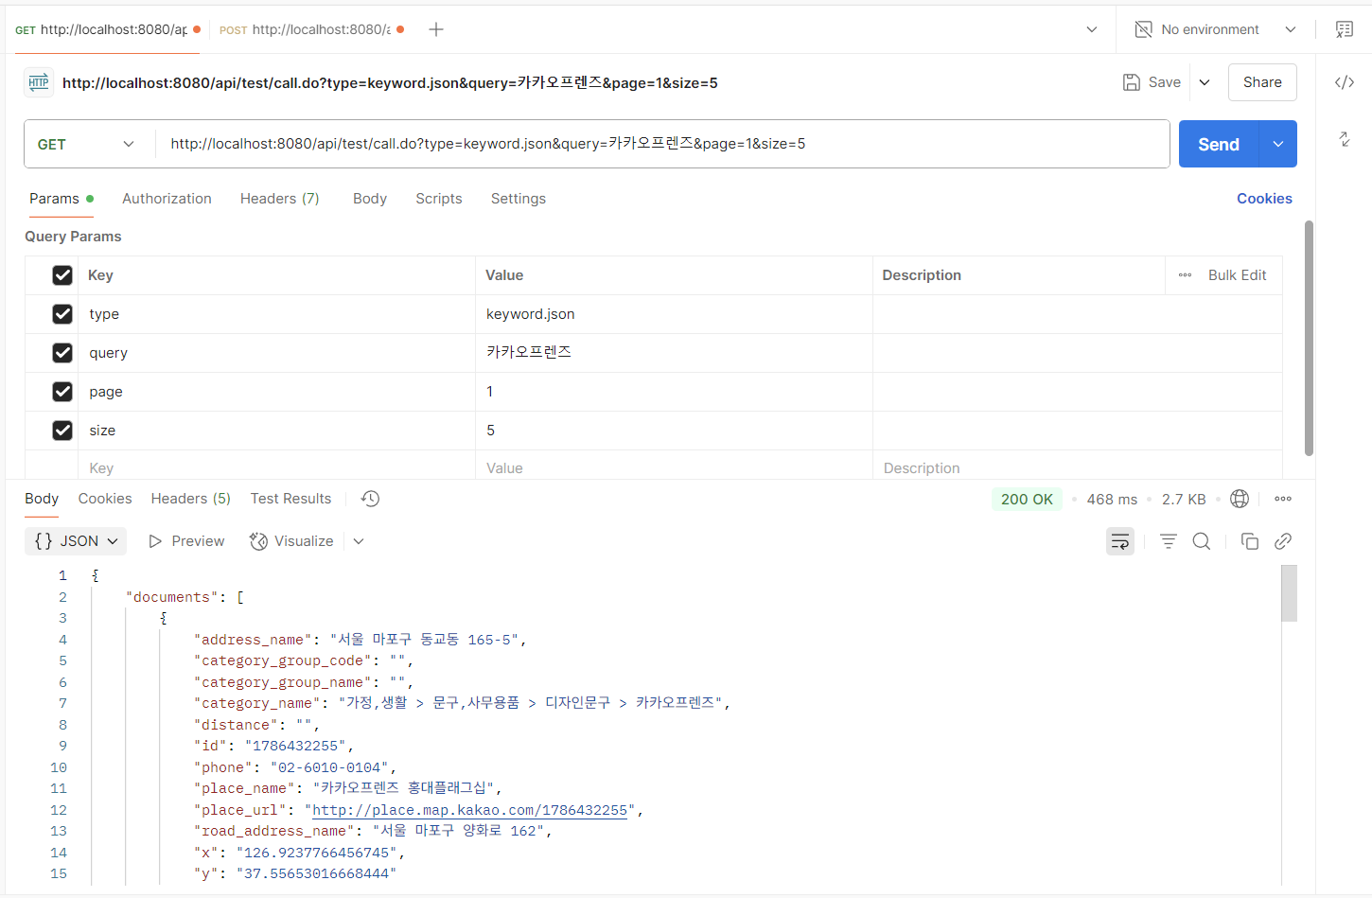Open the response Headers (5) tab
The height and width of the screenshot is (898, 1372).
(x=191, y=499)
